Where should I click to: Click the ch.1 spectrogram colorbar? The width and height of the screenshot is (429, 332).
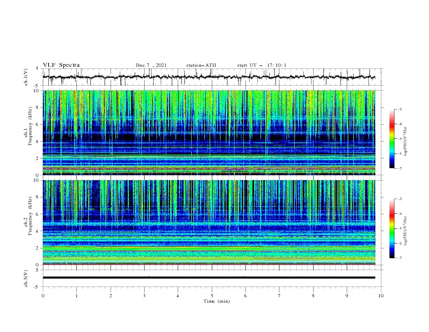(392, 139)
